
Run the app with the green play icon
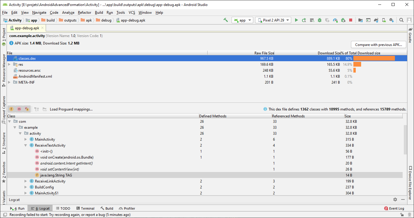296,20
